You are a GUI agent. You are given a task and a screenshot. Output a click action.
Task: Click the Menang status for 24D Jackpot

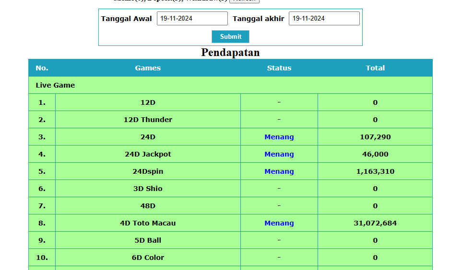click(x=279, y=154)
